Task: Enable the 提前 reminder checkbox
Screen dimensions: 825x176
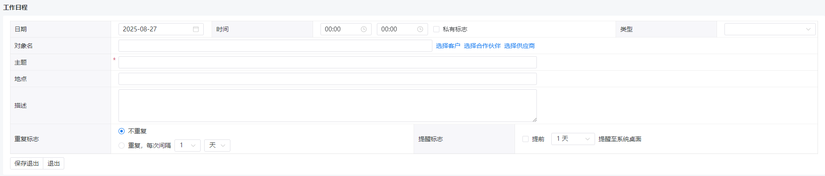Action: point(526,139)
